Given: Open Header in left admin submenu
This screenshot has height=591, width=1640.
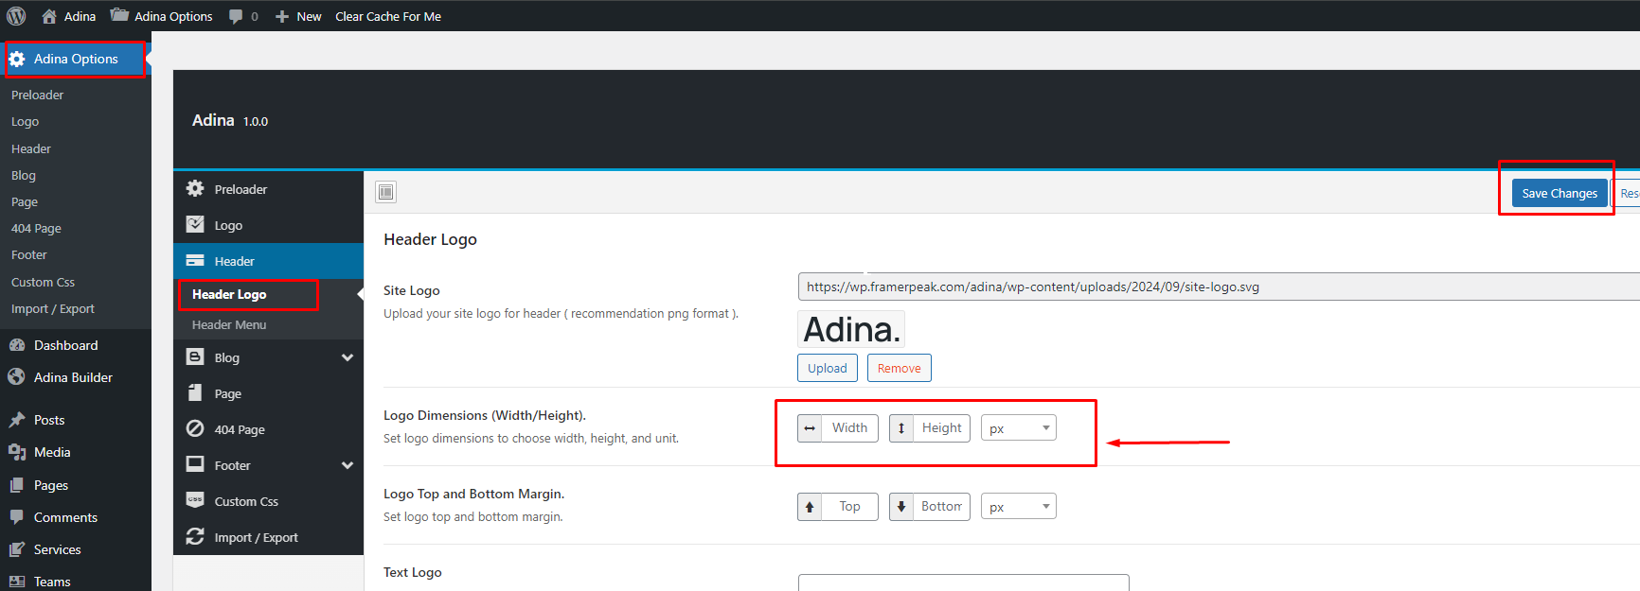Looking at the screenshot, I should (31, 148).
